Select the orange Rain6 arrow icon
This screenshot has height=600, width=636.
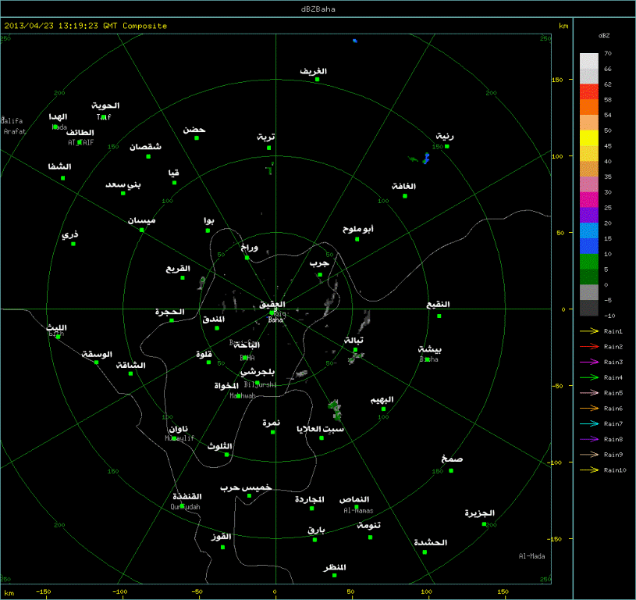click(589, 409)
